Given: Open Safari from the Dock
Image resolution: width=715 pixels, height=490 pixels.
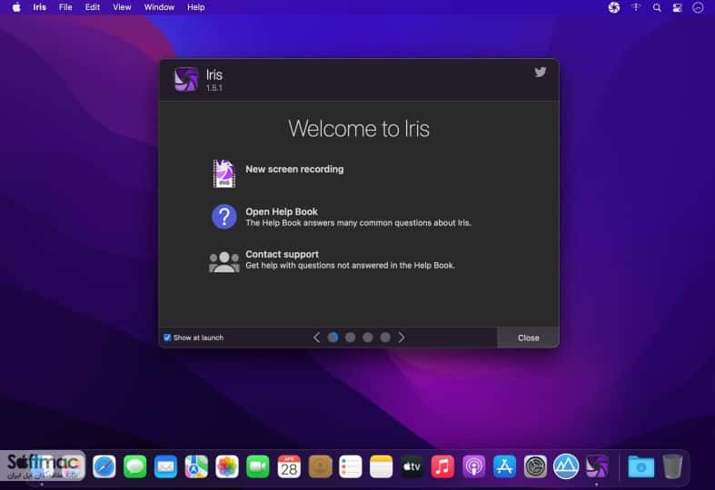Looking at the screenshot, I should (104, 466).
